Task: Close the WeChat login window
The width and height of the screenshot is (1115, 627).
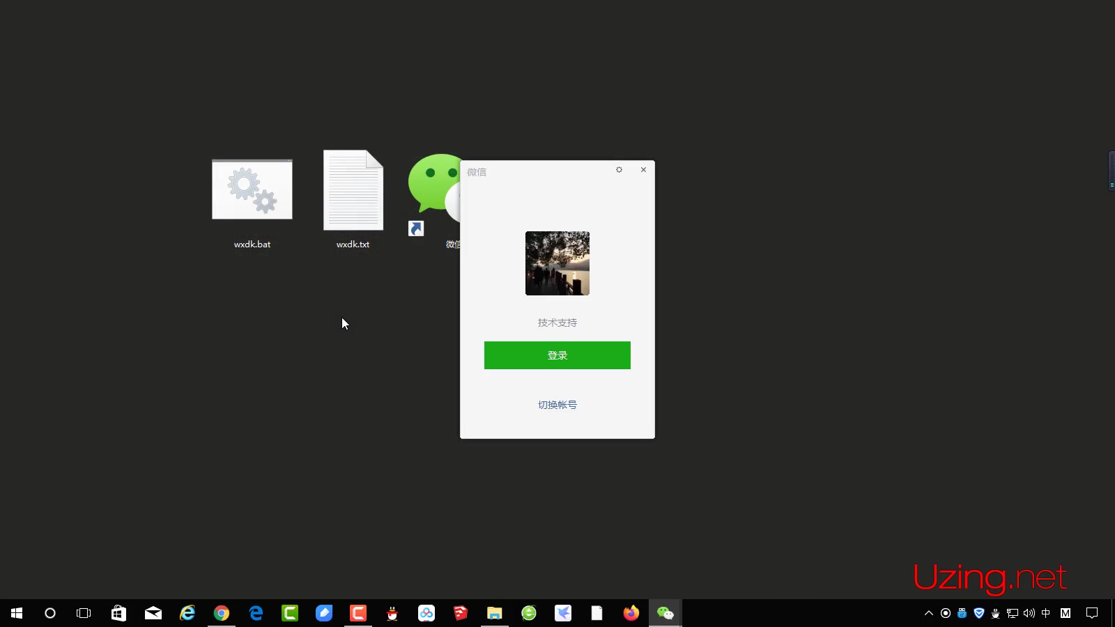Action: click(643, 169)
